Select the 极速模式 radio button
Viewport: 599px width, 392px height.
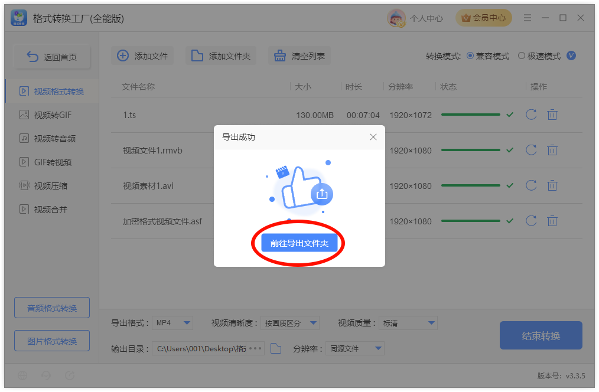click(522, 55)
